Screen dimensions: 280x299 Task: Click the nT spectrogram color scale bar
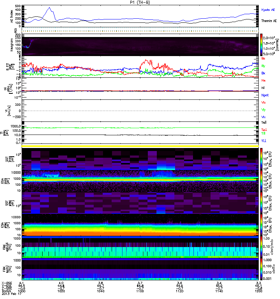pos(261,269)
